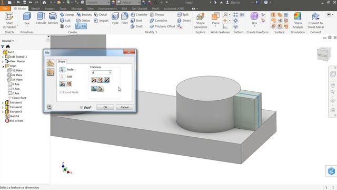Viewport: 337px width, 190px height.
Task: Select XY Plane in model tree
Action: click(15, 80)
